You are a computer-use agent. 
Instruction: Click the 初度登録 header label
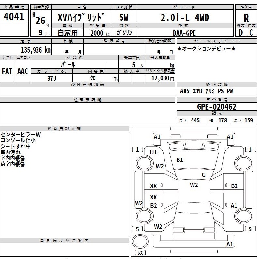(x=41, y=7)
